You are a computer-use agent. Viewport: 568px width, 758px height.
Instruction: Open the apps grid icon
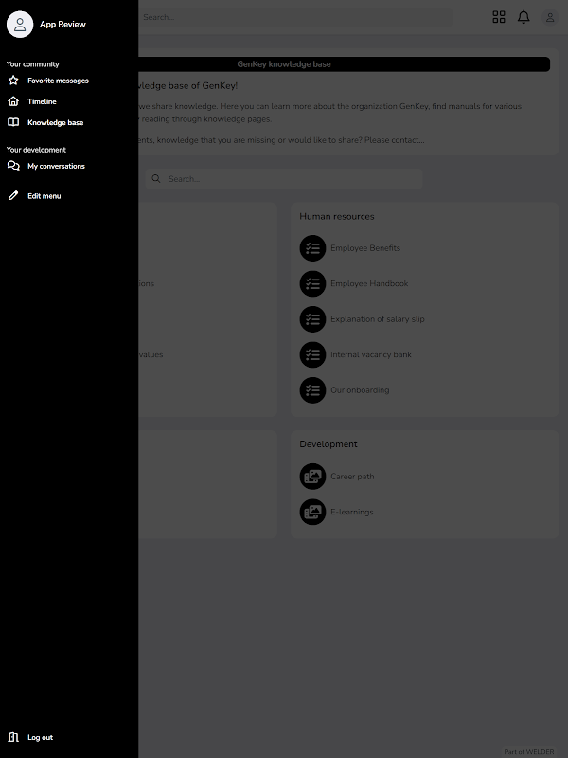[499, 17]
